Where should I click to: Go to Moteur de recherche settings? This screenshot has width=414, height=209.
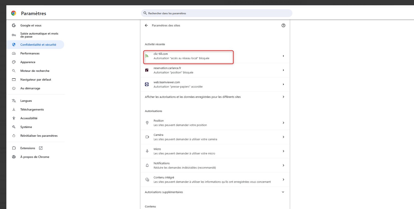[35, 71]
